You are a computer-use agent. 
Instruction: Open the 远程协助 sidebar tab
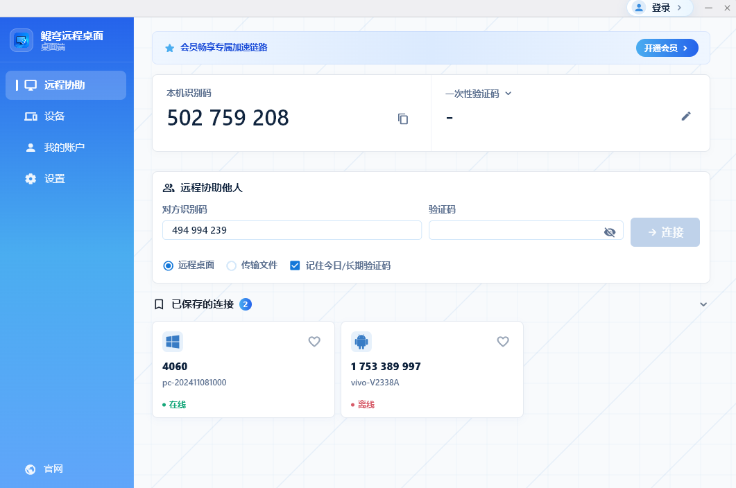click(66, 85)
